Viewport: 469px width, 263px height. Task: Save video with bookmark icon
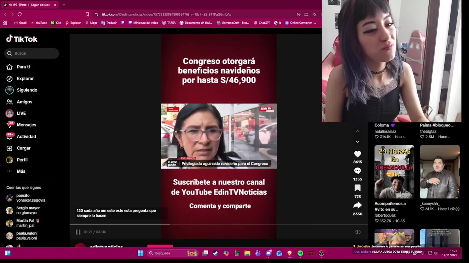358,188
